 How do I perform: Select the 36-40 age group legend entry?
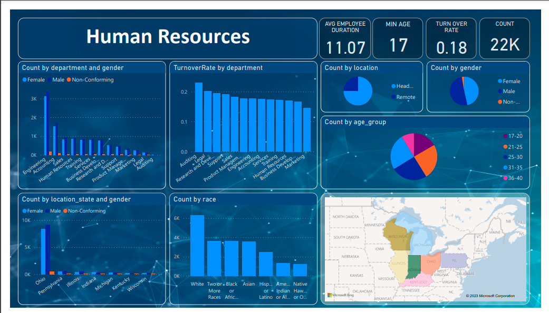(513, 178)
